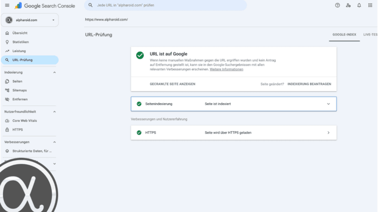Viewport: 378px width, 212px height.
Task: Click INDEXIERUNG BEANTRAGEN button
Action: tap(309, 84)
